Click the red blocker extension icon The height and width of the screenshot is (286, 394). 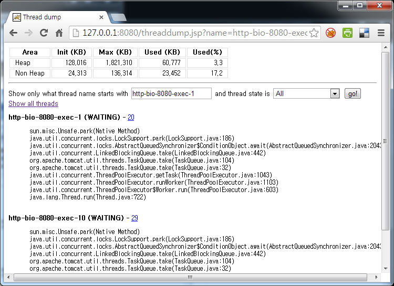coord(330,33)
